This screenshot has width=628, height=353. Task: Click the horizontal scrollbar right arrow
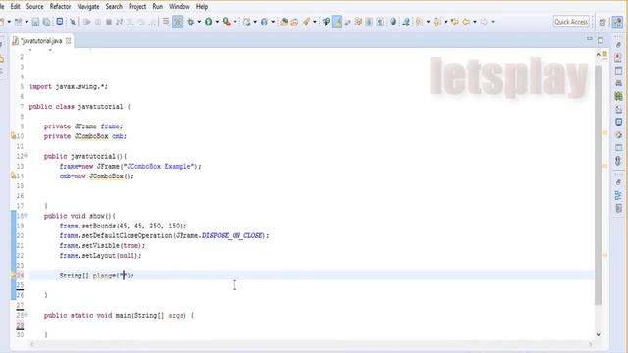click(590, 344)
